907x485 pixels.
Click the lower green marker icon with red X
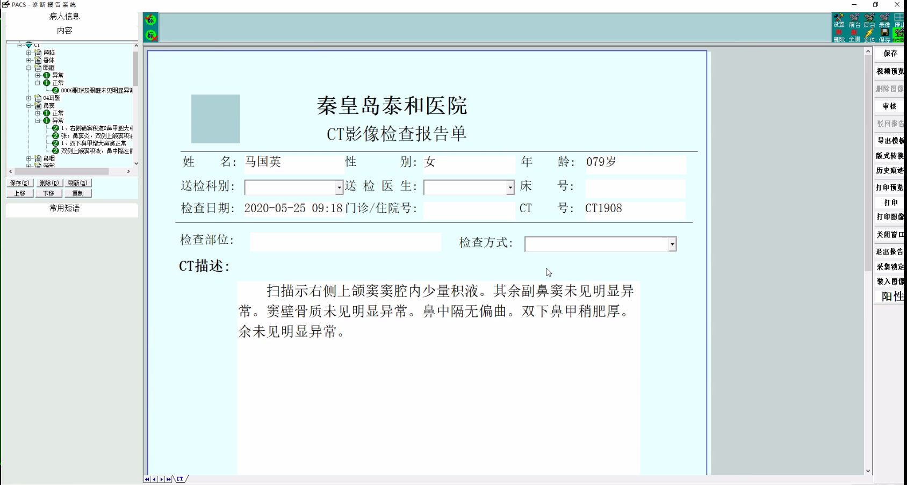(151, 35)
